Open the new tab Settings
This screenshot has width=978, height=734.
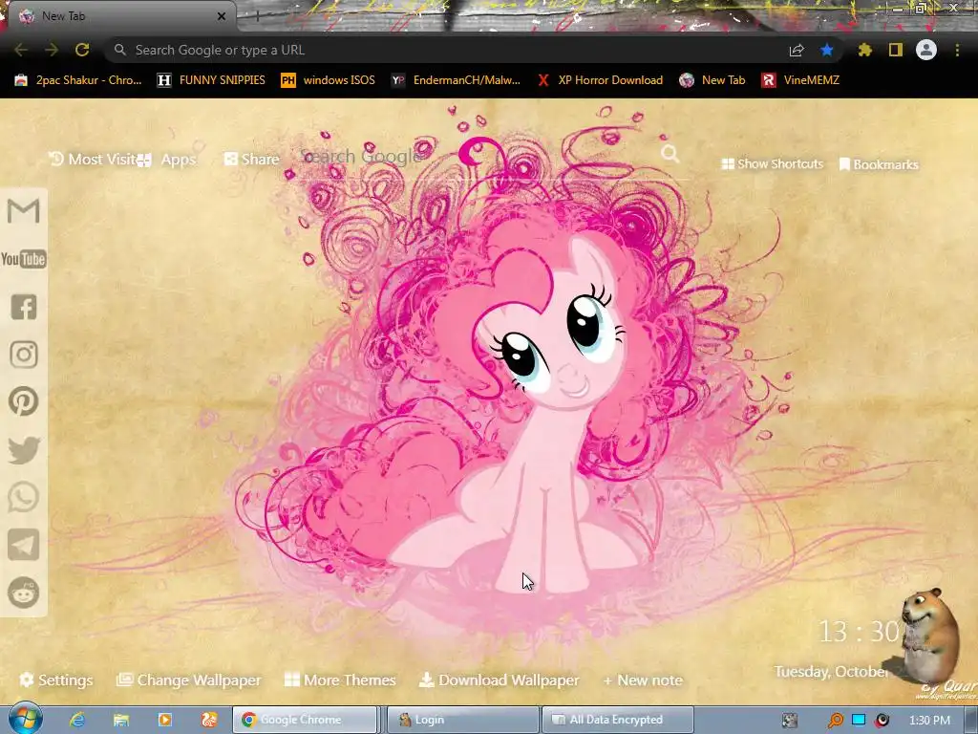coord(56,680)
